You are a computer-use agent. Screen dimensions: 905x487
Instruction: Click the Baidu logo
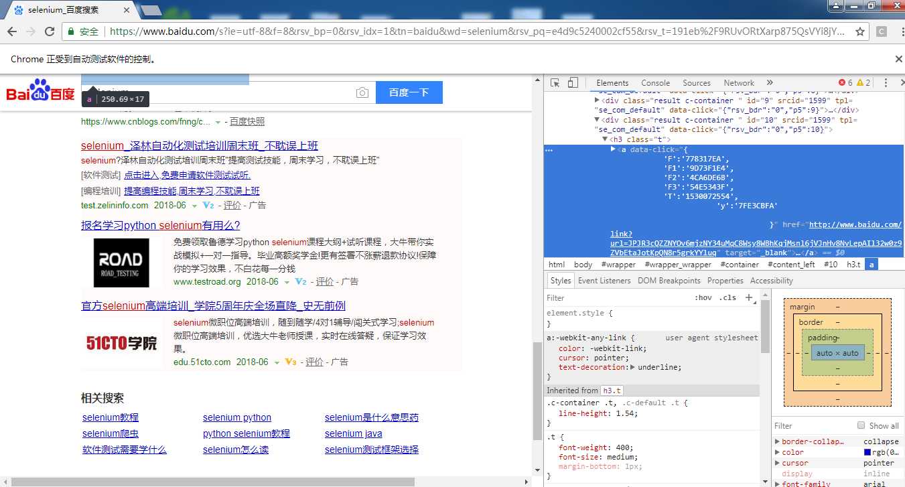40,90
